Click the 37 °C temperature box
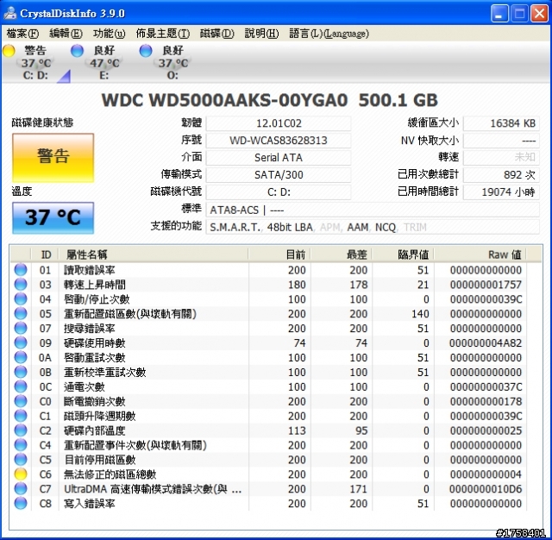 point(53,217)
